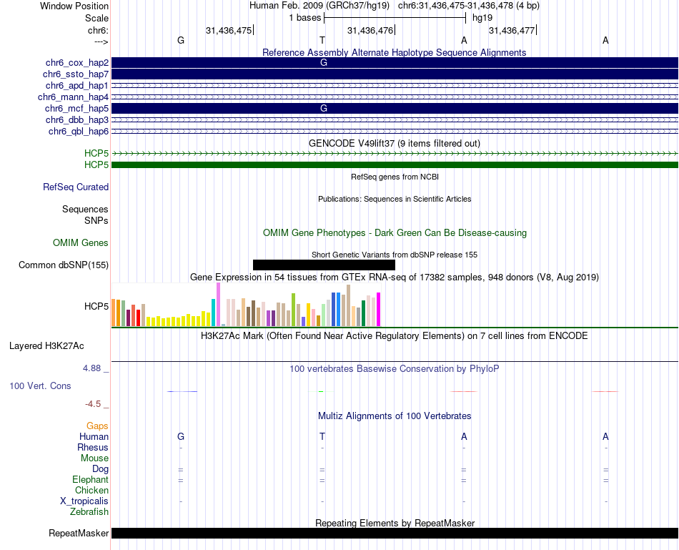Image resolution: width=679 pixels, height=550 pixels.
Task: Click the chr6: ruler label
Action: pos(98,30)
